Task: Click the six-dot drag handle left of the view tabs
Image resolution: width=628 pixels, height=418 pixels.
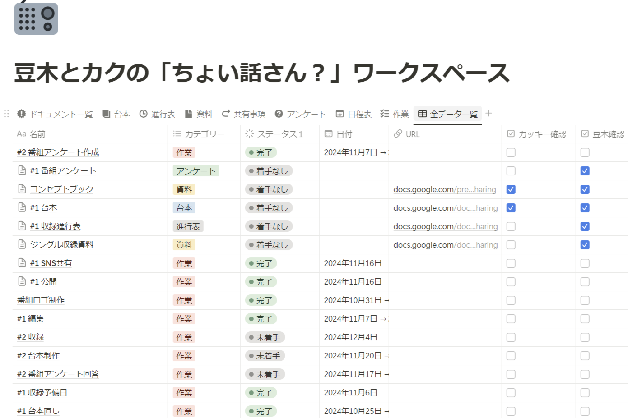Action: (6, 114)
